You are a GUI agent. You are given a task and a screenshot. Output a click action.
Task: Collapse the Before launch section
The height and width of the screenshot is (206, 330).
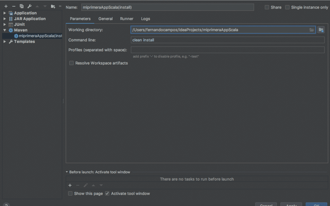[67, 172]
